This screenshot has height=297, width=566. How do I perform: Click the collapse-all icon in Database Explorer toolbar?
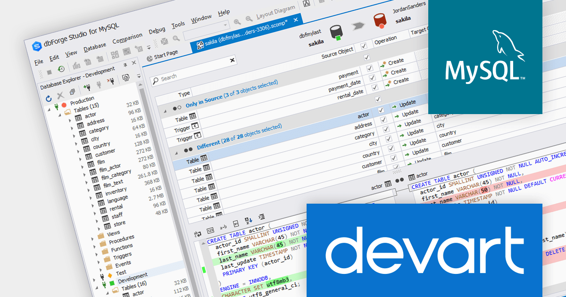pos(72,92)
